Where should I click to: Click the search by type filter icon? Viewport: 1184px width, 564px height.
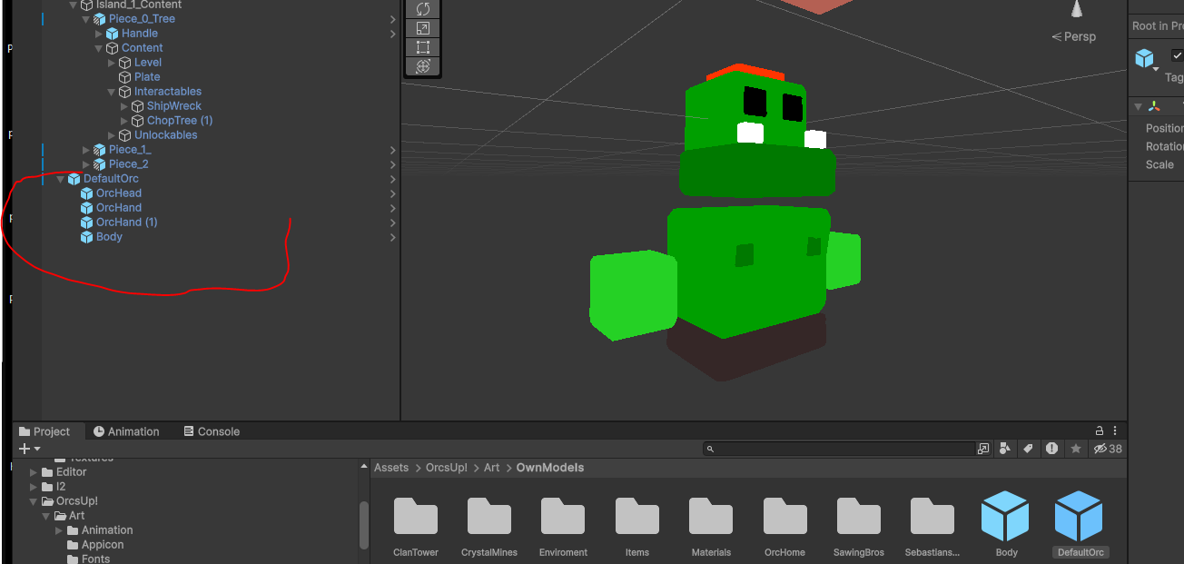click(x=1005, y=449)
